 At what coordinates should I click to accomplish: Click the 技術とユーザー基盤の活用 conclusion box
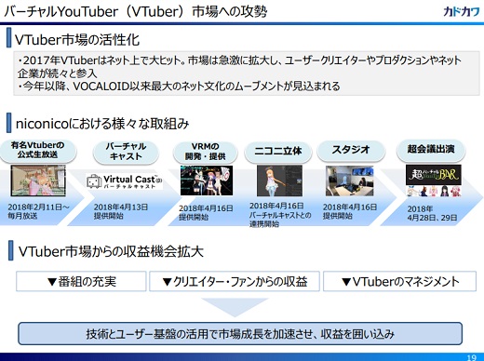240,334
